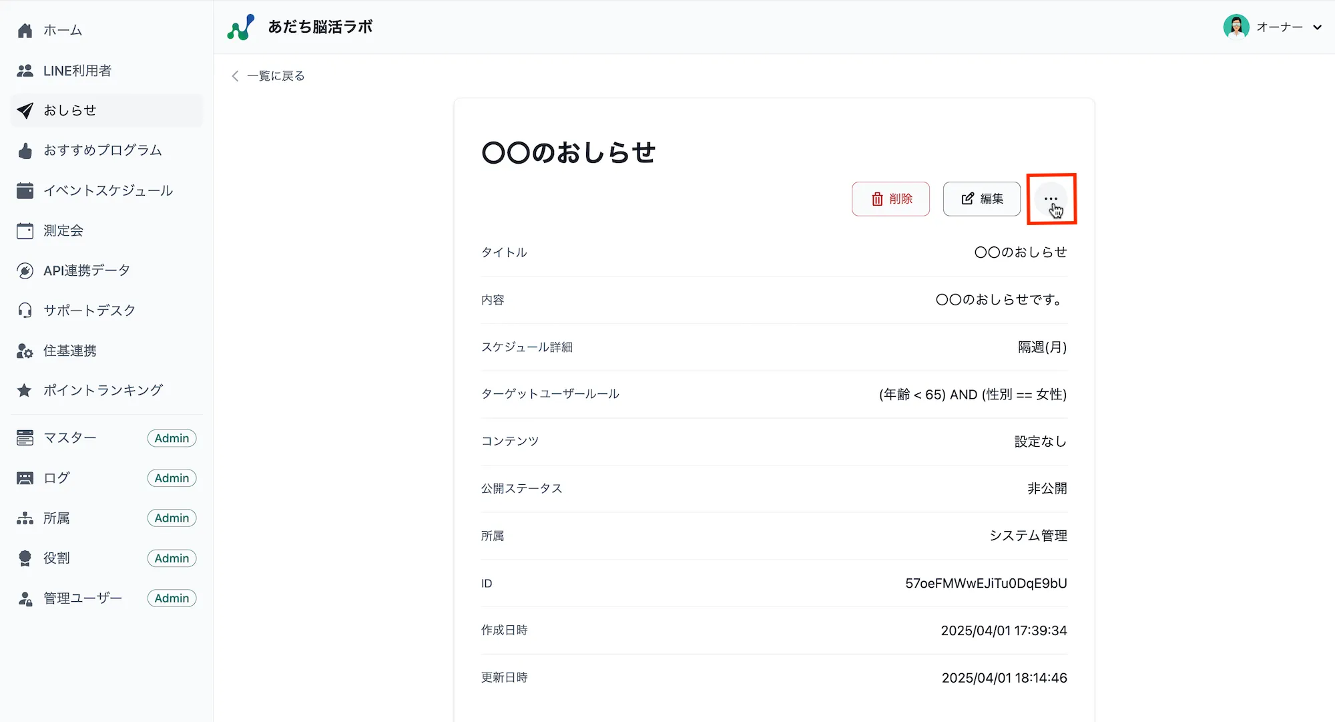Image resolution: width=1335 pixels, height=722 pixels.
Task: Go back via 一覧に戻る chevron
Action: click(235, 76)
